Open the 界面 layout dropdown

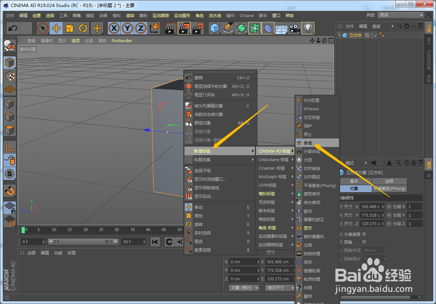[401, 15]
